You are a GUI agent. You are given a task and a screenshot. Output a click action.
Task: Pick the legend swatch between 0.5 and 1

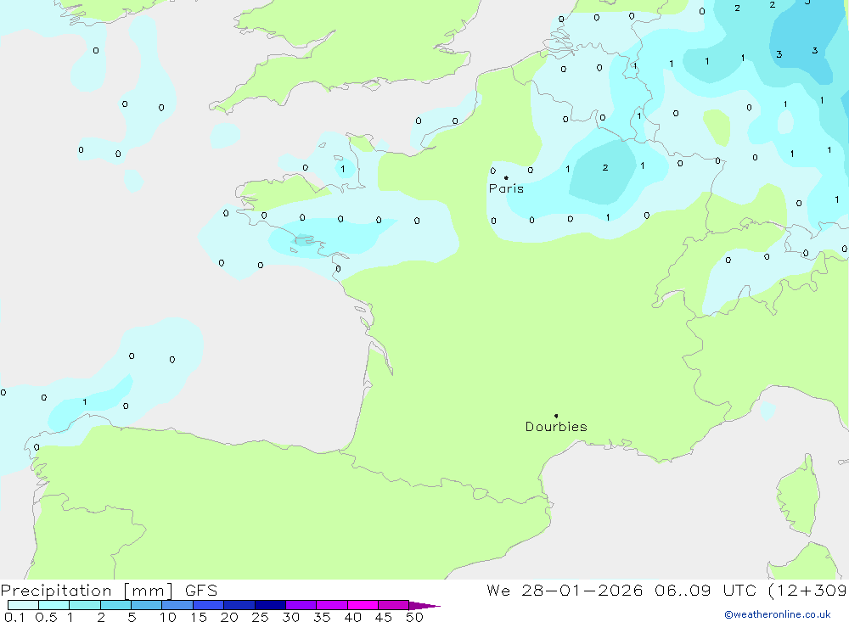tap(53, 605)
